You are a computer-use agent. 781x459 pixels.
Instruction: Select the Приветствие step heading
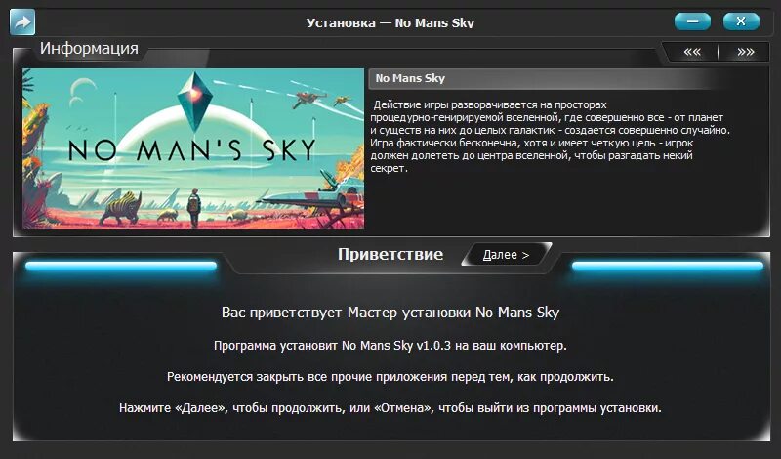click(390, 254)
